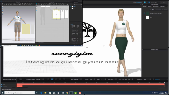This screenshot has height=95, width=169.
Task: Click the record animation icon
Action: point(21,79)
